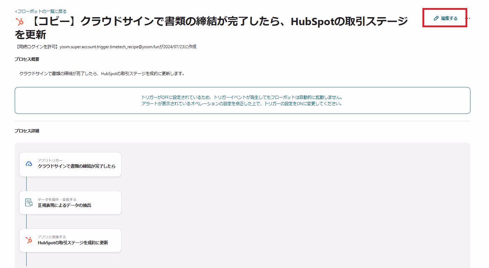Click the creator email and 2024/07/23 creation text
The image size is (489, 268).
click(x=105, y=46)
